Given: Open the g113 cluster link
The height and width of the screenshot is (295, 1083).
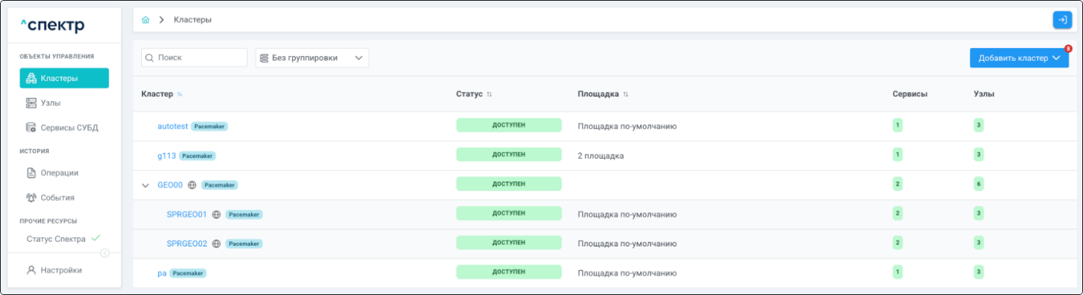Looking at the screenshot, I should coord(167,156).
